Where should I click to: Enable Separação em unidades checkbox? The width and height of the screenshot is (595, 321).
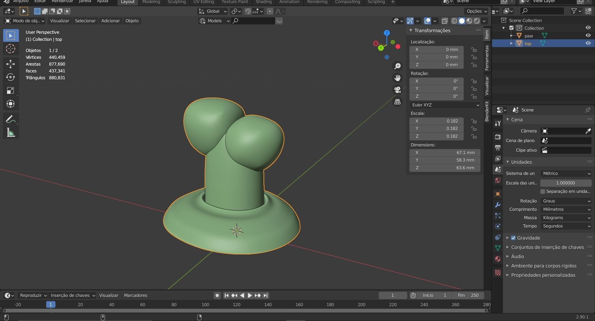tap(543, 191)
